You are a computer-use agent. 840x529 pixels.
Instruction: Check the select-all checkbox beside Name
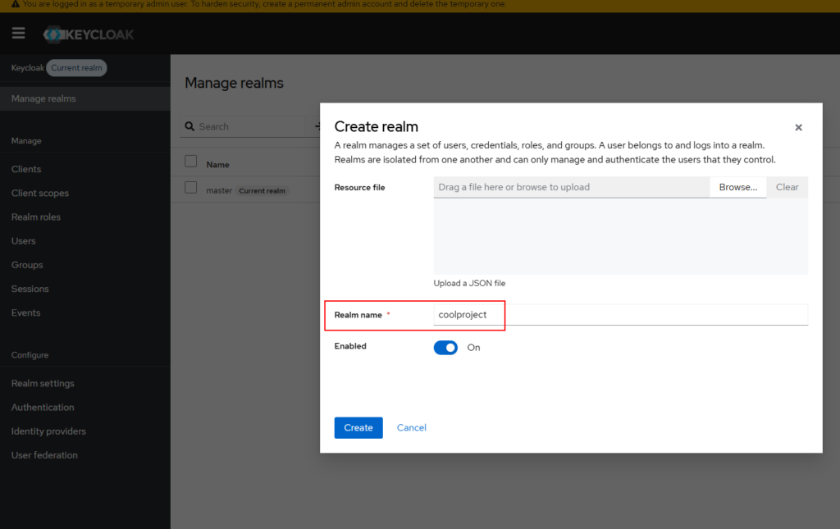190,162
